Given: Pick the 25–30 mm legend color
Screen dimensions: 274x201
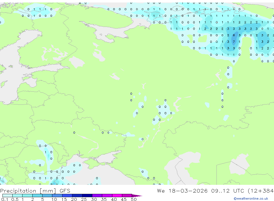Looking at the screenshot, I should tap(87, 196).
